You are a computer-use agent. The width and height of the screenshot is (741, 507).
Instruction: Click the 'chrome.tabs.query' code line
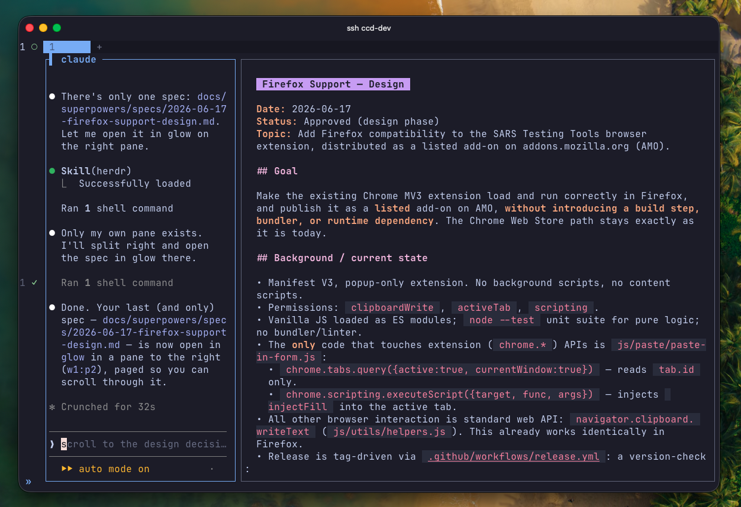pos(439,370)
